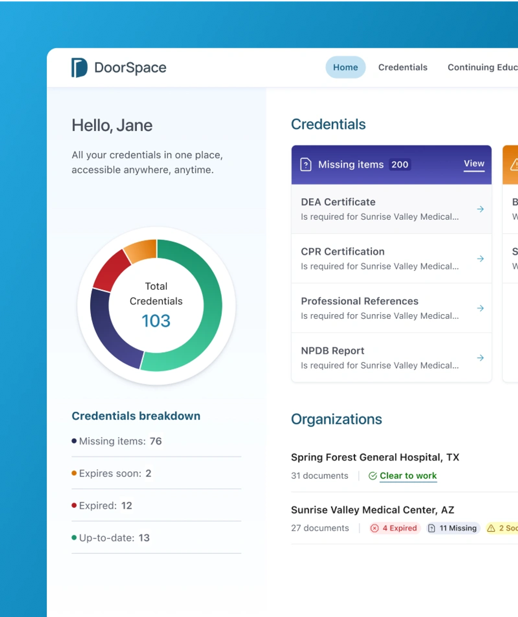The height and width of the screenshot is (617, 518).
Task: Open NPDB Report arrow
Action: [x=480, y=358]
